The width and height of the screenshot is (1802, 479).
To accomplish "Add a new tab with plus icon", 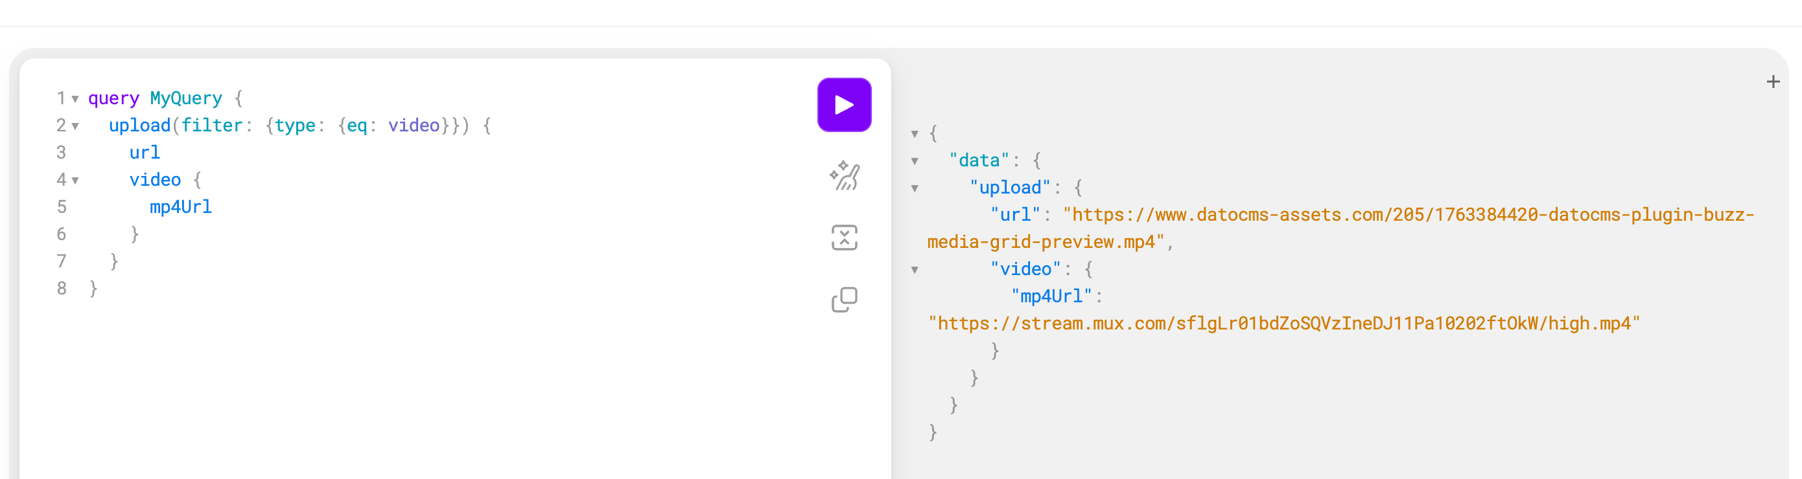I will coord(1772,82).
